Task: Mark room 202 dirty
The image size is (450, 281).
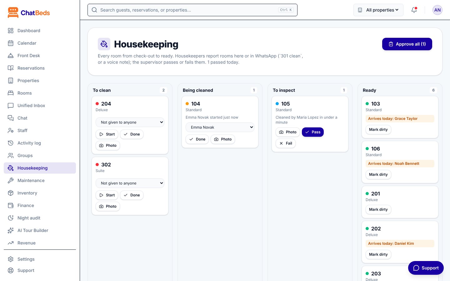Action: point(378,254)
